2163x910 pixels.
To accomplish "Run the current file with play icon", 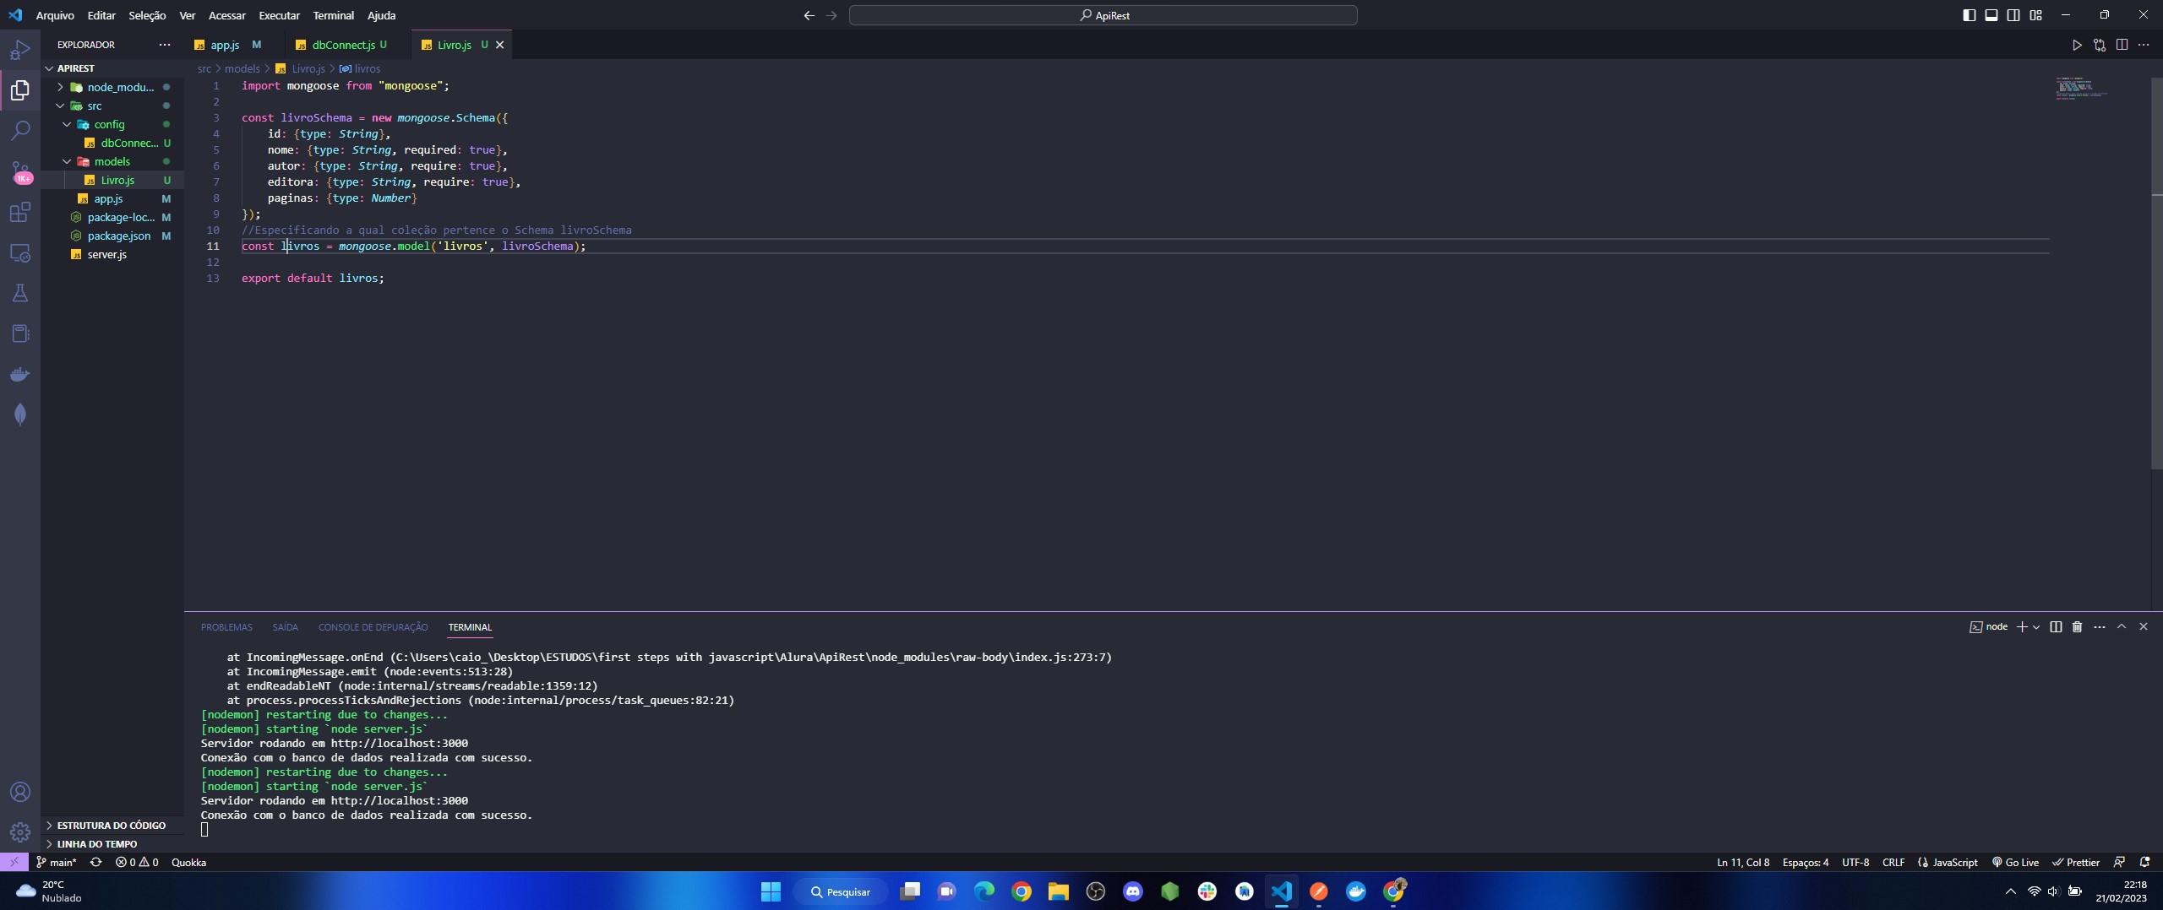I will point(2077,45).
